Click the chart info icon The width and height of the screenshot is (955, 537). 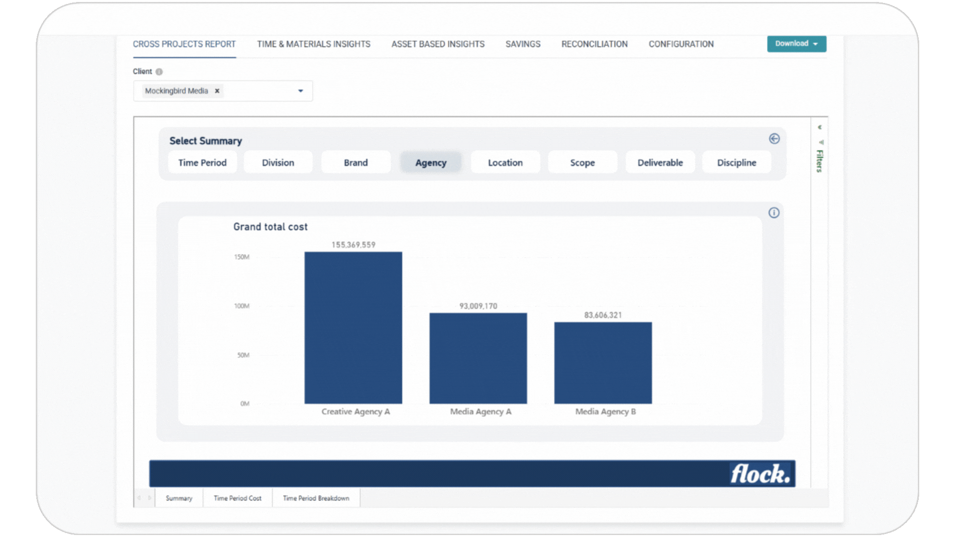pyautogui.click(x=774, y=213)
